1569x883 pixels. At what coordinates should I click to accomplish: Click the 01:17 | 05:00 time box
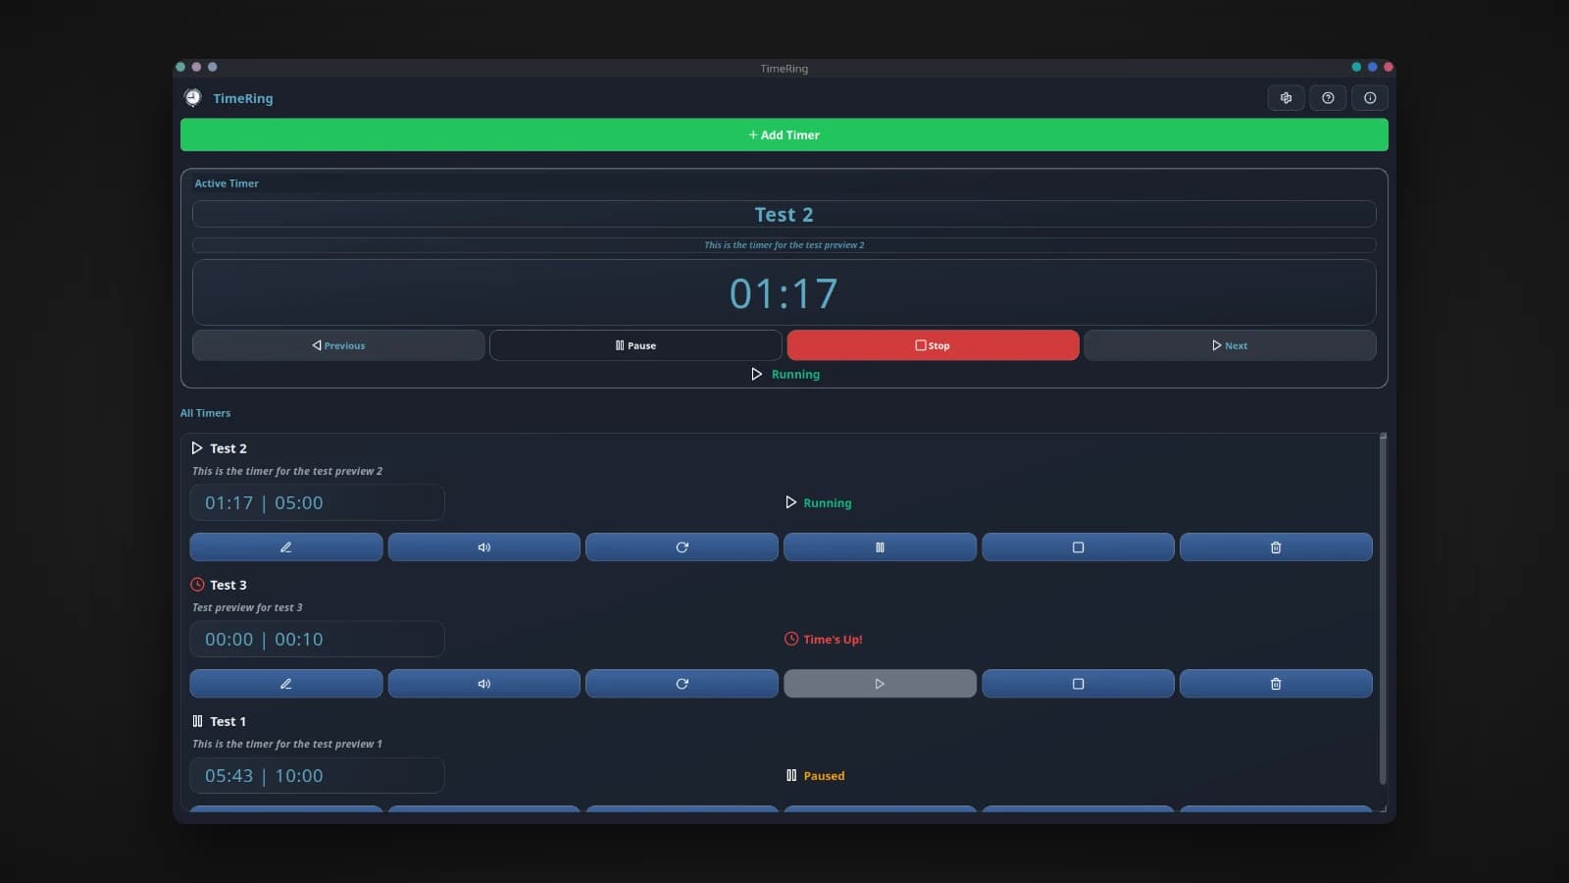(317, 502)
